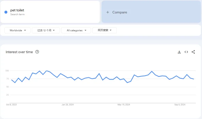Image resolution: width=202 pixels, height=119 pixels.
Task: Click the Sep 8, 2024 axis label
Action: (x=180, y=105)
